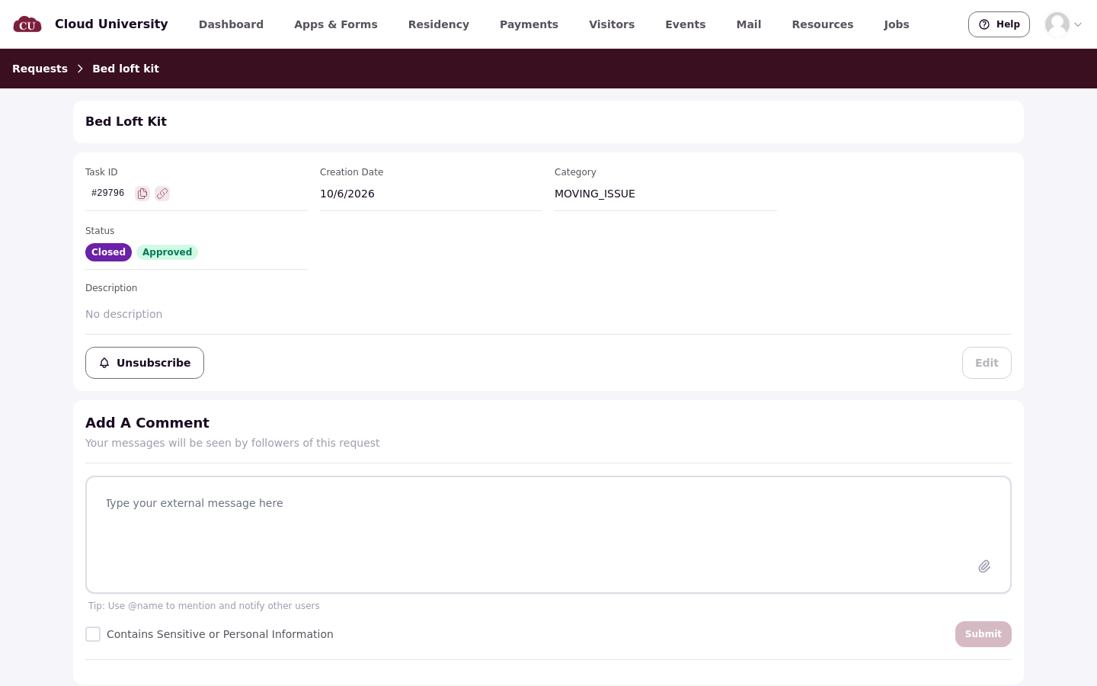This screenshot has width=1097, height=686.
Task: Copy the link to this task
Action: click(162, 194)
